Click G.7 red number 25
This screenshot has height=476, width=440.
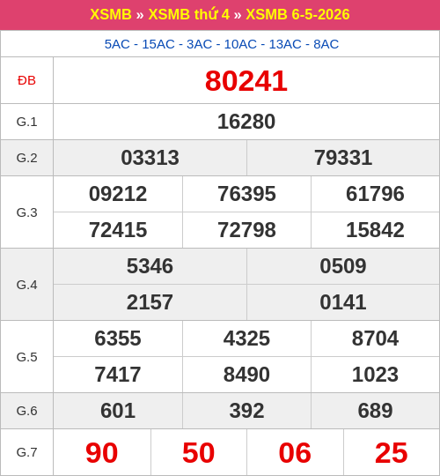tap(392, 452)
